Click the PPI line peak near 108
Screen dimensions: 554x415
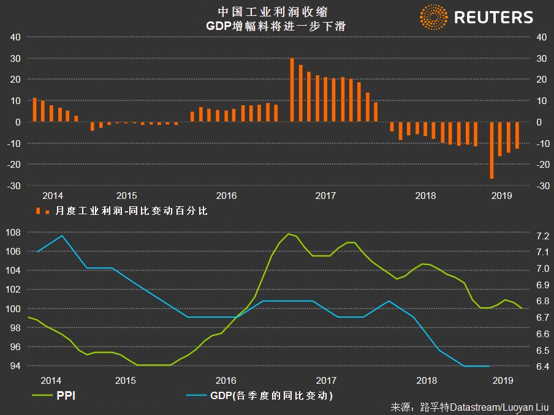point(289,234)
